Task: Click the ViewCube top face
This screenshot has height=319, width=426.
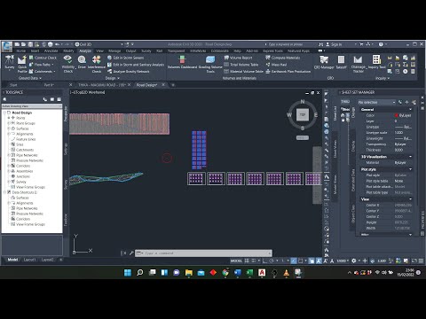Action: pos(303,114)
